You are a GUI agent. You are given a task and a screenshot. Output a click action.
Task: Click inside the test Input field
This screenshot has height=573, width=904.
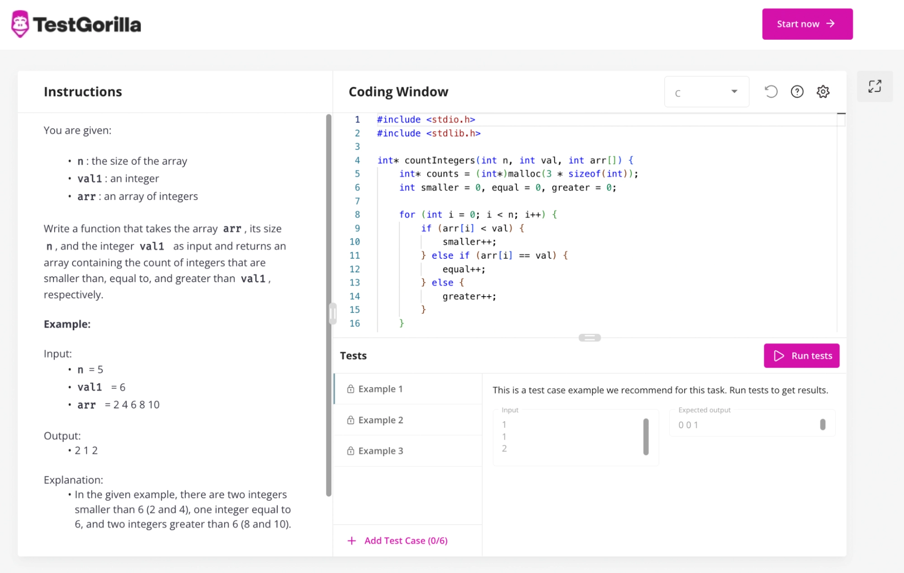click(x=576, y=437)
